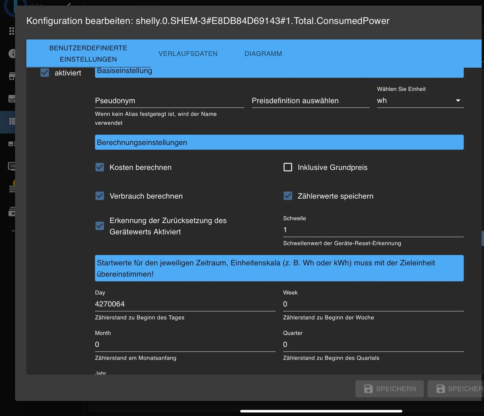The width and height of the screenshot is (484, 416).
Task: Click 'Zählerstand zu Beginn des Tages' hint
Action: [x=140, y=318]
